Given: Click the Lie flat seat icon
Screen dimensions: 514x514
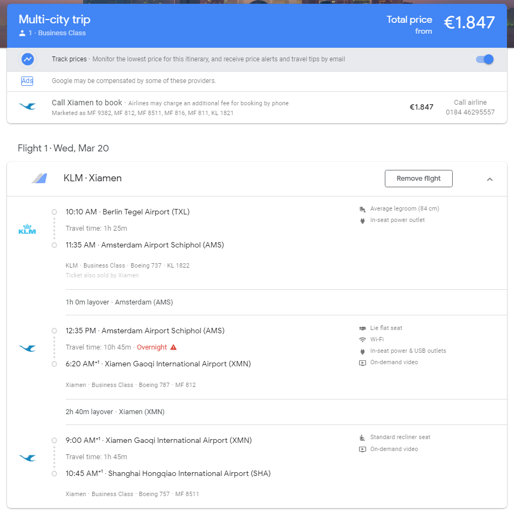Looking at the screenshot, I should pyautogui.click(x=363, y=328).
